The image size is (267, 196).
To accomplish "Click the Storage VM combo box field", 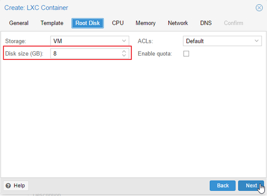I will [90, 41].
